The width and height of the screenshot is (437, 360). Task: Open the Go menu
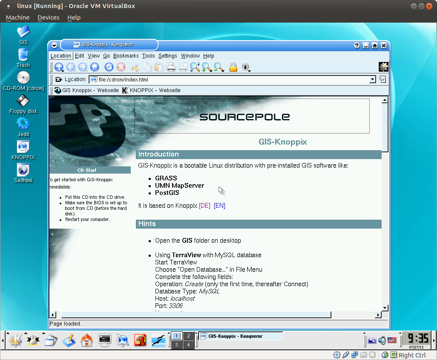pos(106,56)
